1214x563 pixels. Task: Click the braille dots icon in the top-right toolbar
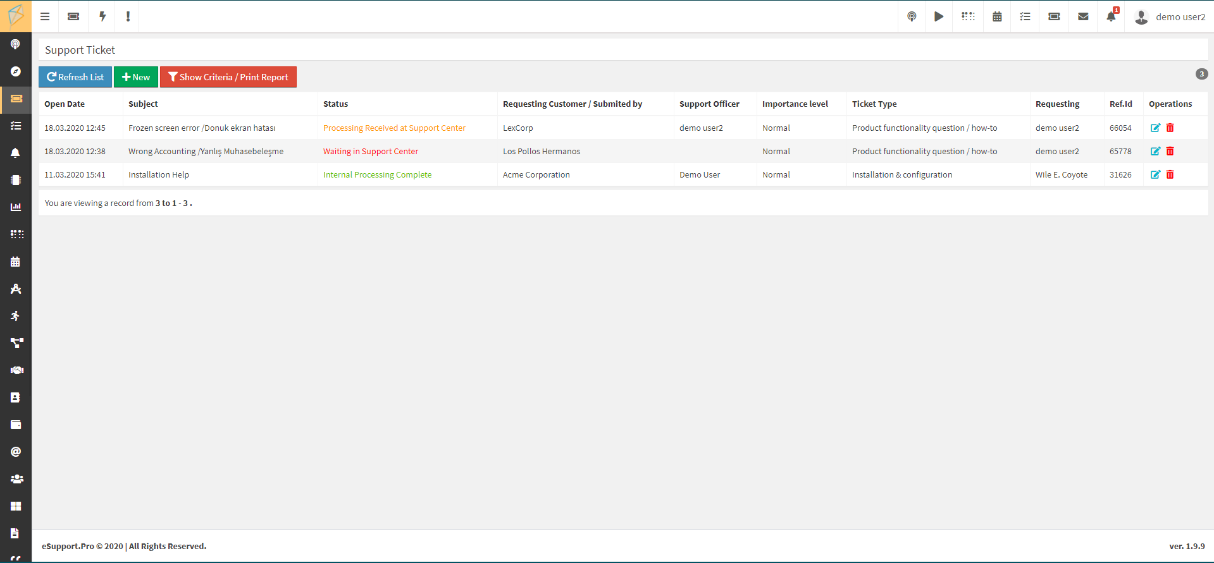968,16
